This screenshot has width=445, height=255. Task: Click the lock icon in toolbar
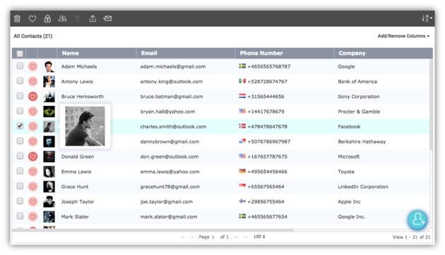coord(47,19)
